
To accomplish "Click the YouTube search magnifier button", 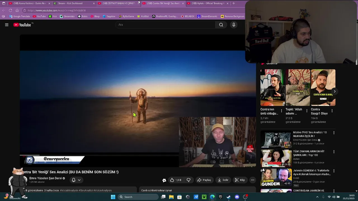I will click(221, 25).
